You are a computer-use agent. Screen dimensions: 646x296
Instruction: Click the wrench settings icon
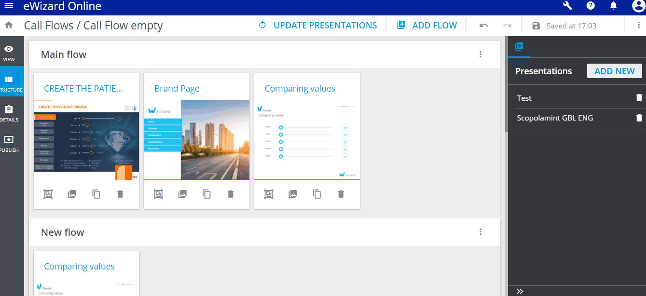(x=567, y=6)
